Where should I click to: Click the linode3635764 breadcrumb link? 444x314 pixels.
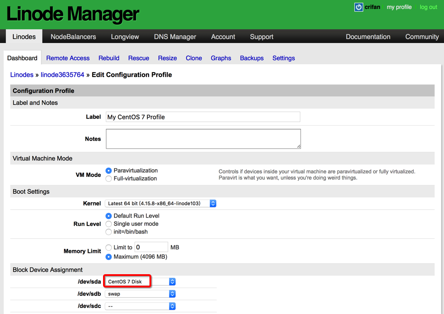pos(62,75)
